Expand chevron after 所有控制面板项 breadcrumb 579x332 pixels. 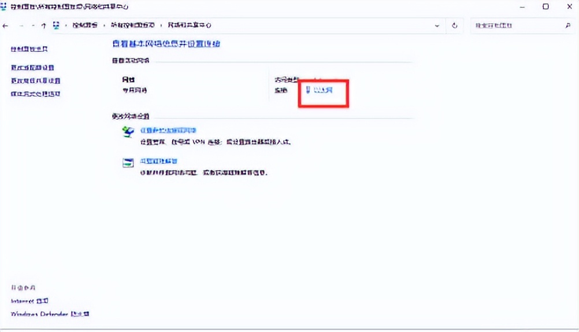tap(161, 25)
